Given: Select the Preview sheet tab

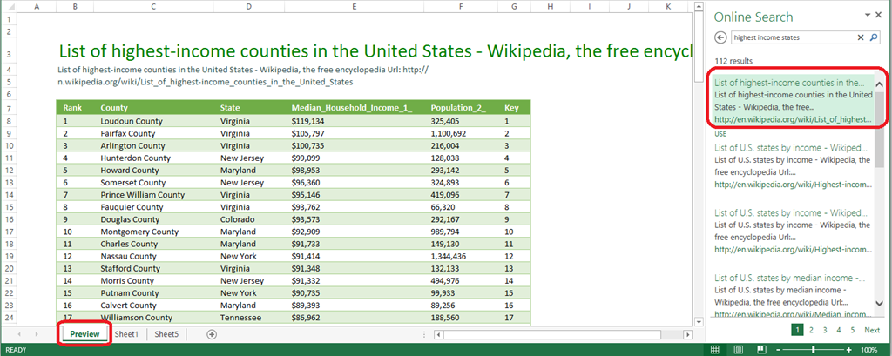Looking at the screenshot, I should (x=84, y=334).
